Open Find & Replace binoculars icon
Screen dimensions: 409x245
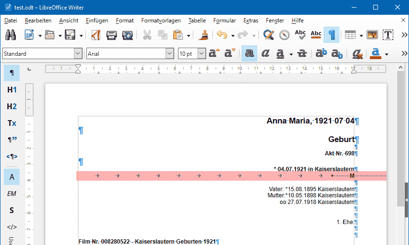pos(10,35)
